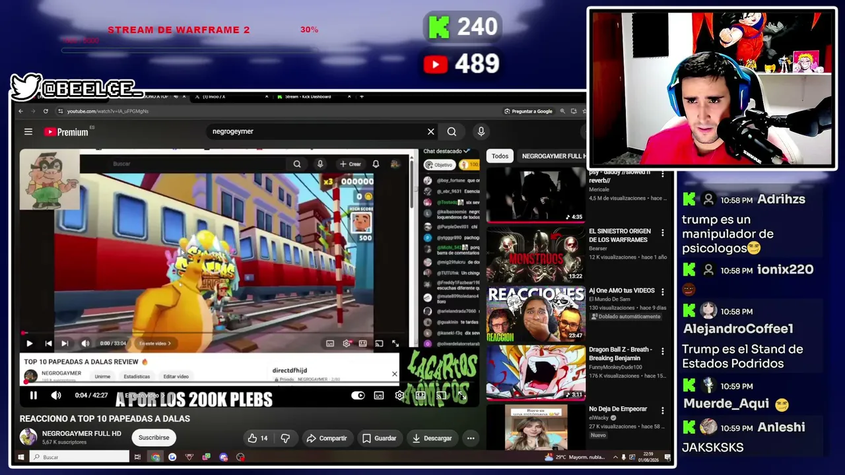Pause the outer YouTube video
This screenshot has width=845, height=475.
pos(33,396)
